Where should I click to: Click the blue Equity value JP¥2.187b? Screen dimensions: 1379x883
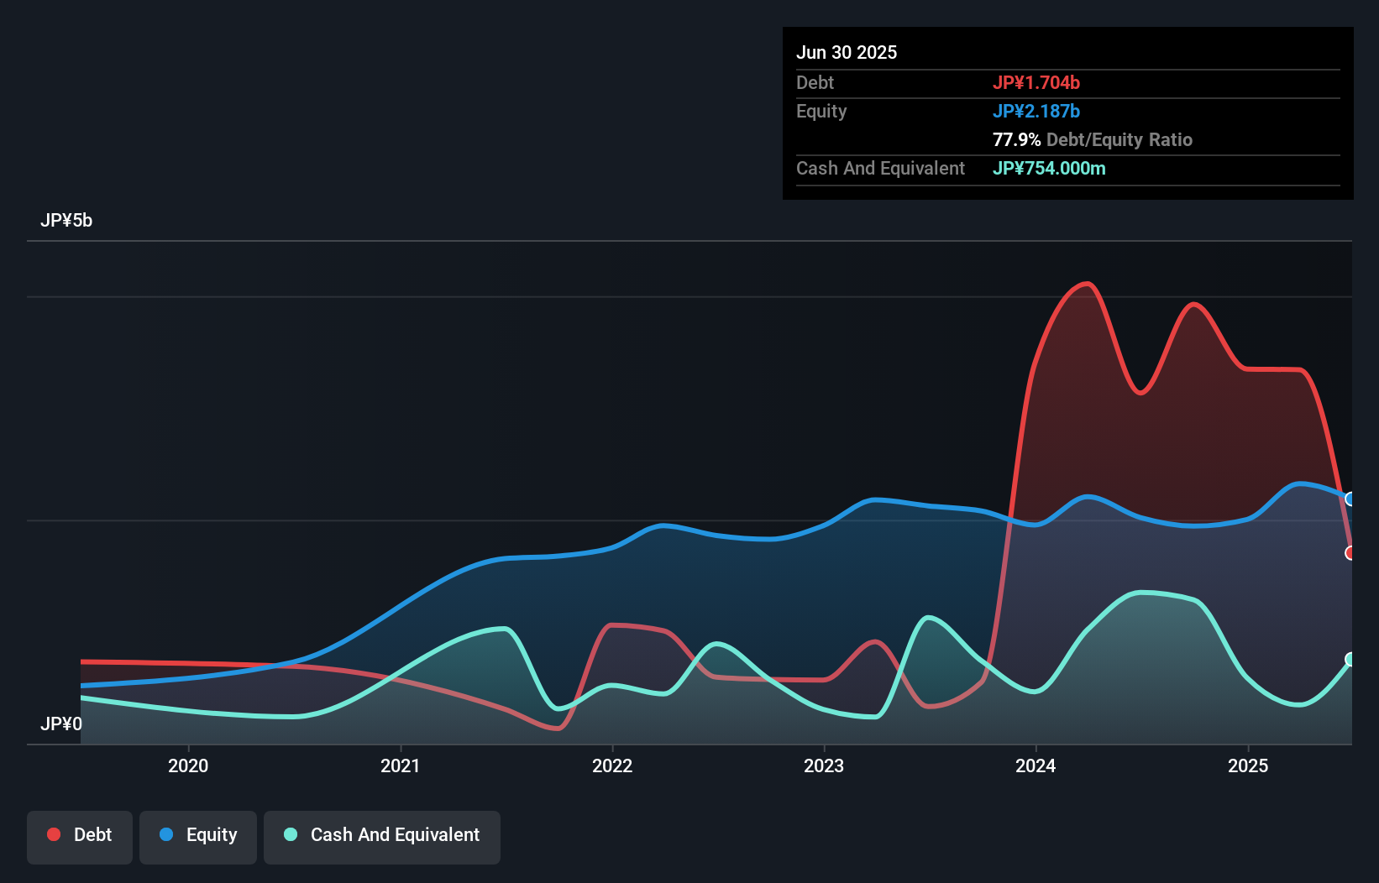click(x=1037, y=111)
